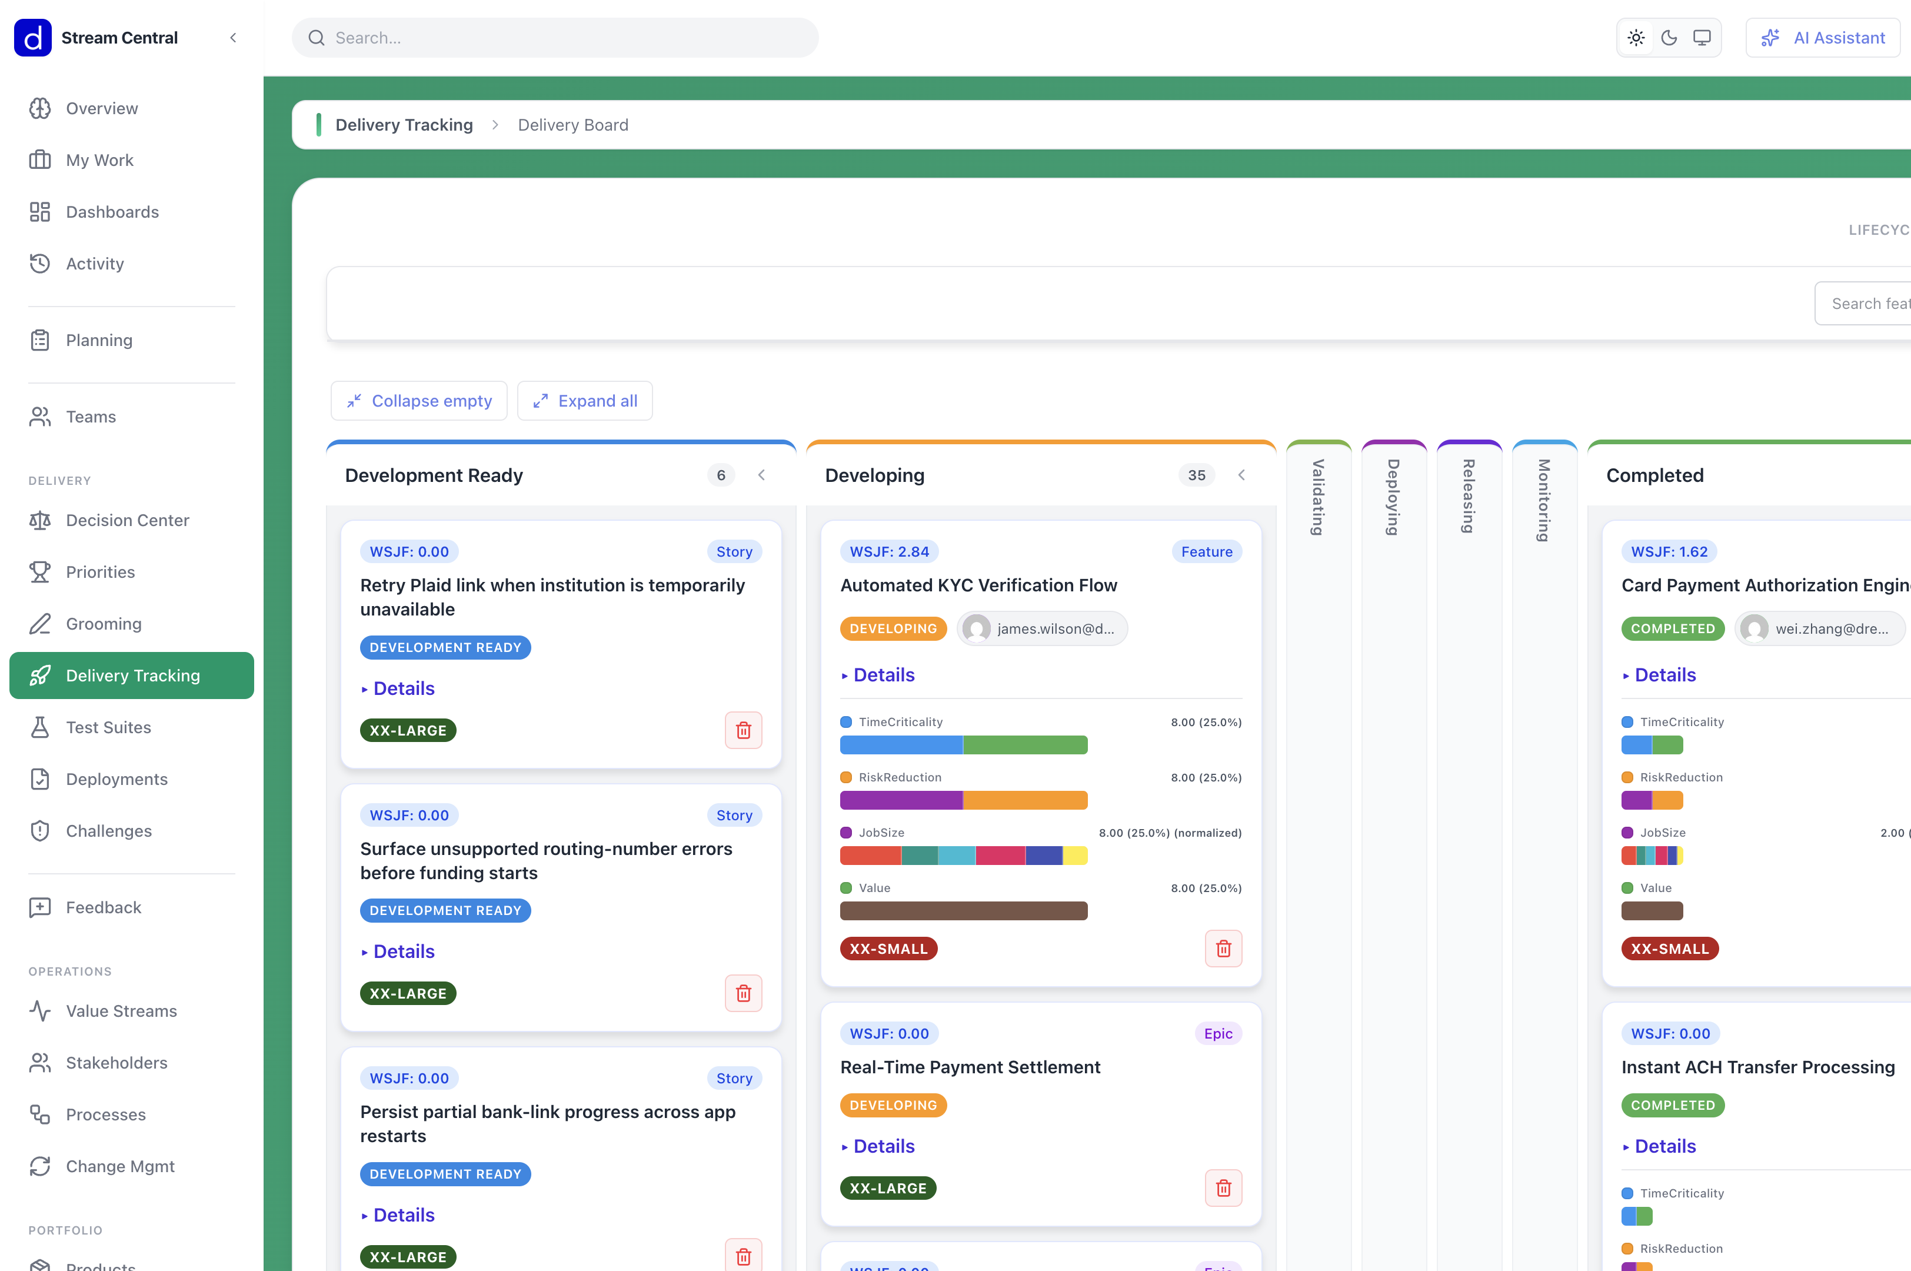Delete the Persist partial bank-link story
The width and height of the screenshot is (1911, 1271).
click(x=744, y=1256)
